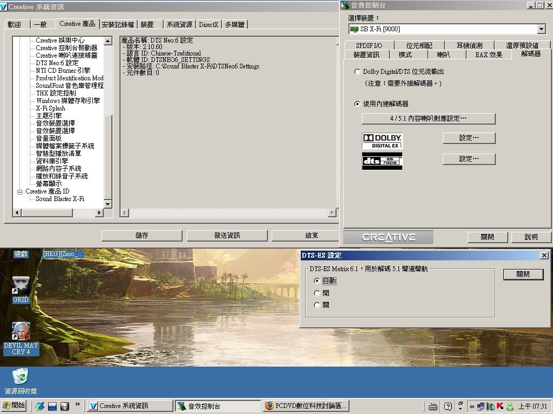Click 說明 in the audio console
This screenshot has width=553, height=414.
coord(531,237)
